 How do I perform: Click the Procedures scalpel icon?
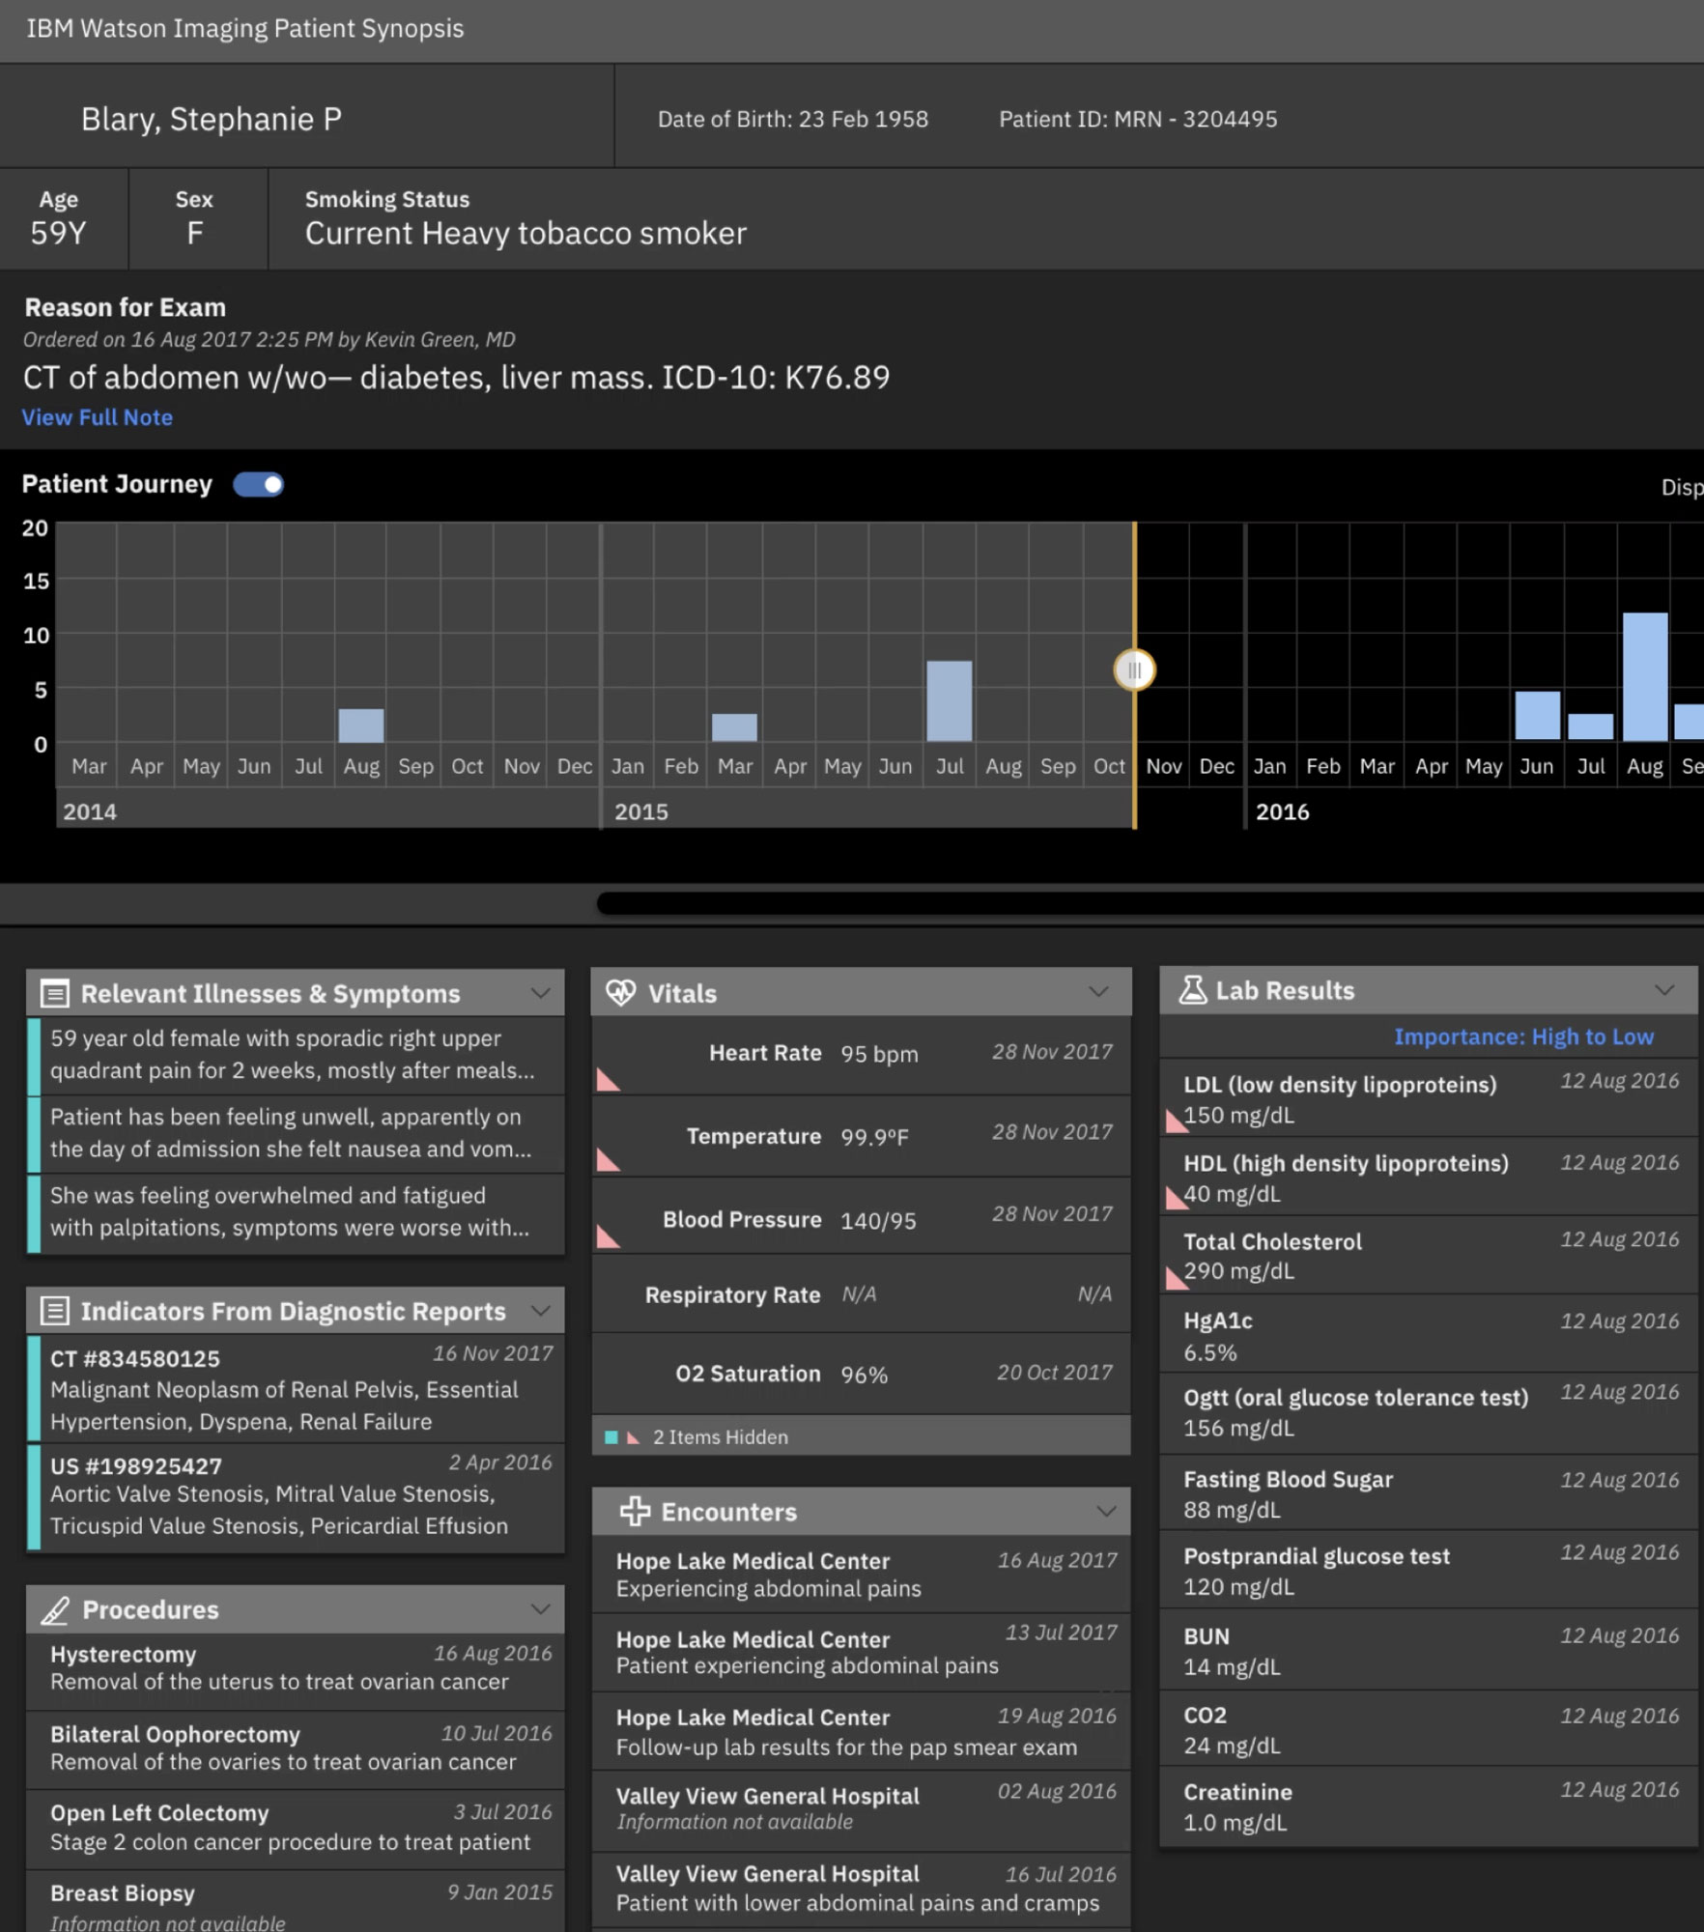[x=55, y=1609]
